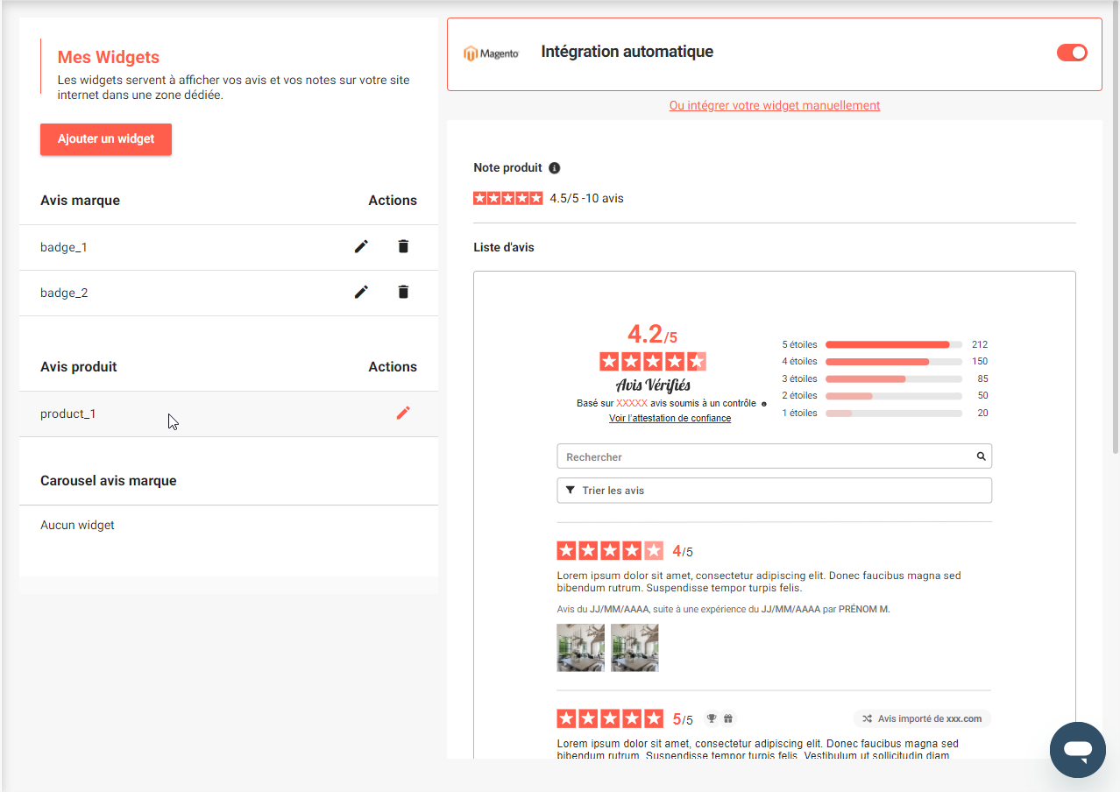Click the search magnifier icon
Image resolution: width=1120 pixels, height=792 pixels.
(981, 456)
